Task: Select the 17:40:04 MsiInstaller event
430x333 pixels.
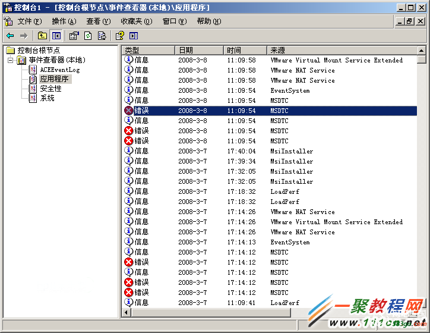Action: tap(270, 151)
